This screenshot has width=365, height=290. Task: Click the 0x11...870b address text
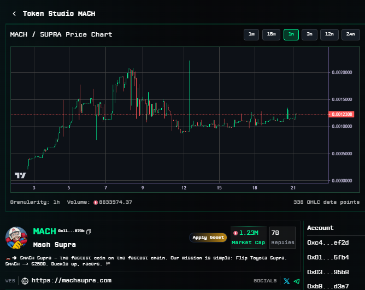(x=71, y=231)
